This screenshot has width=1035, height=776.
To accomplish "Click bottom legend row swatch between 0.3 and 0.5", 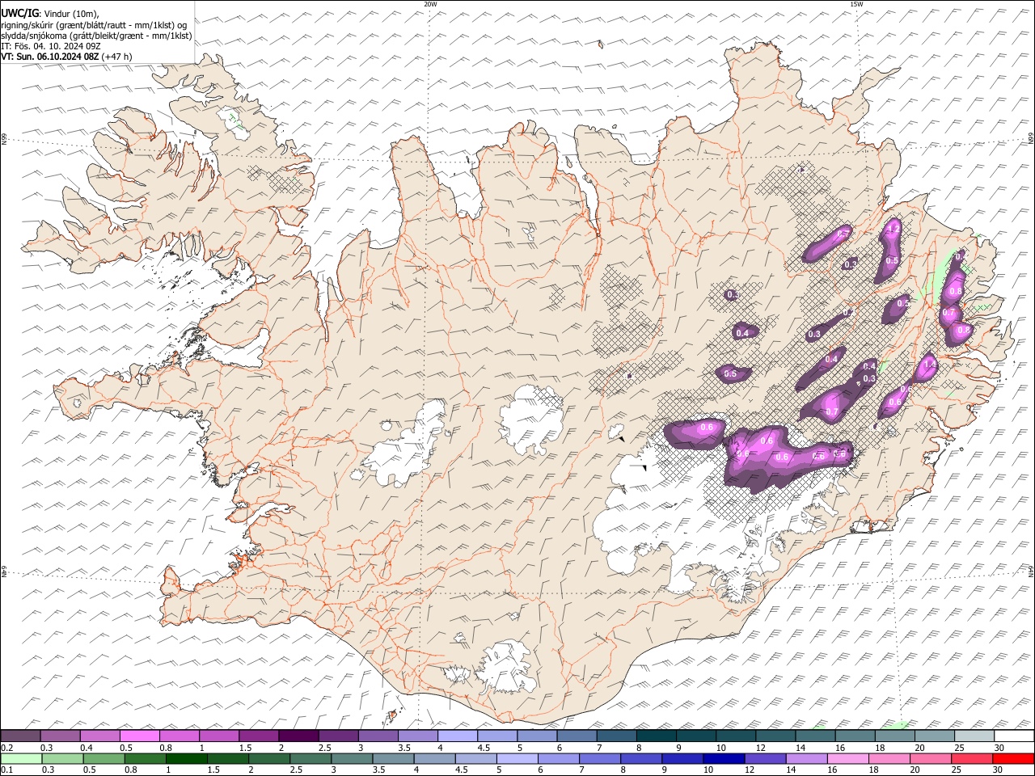I will (x=61, y=758).
